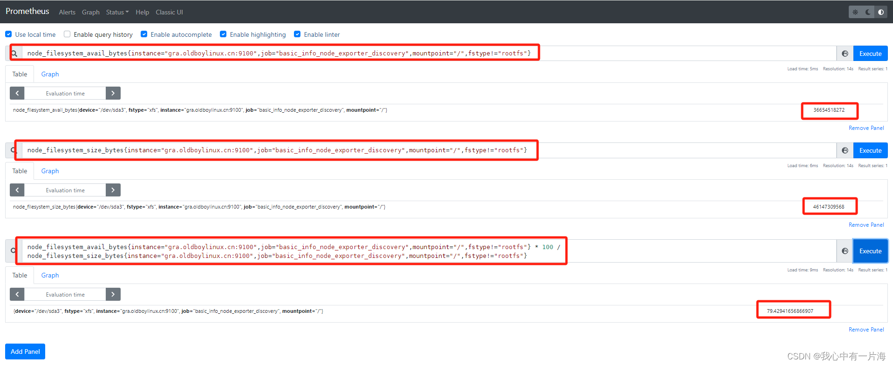
Task: Focus the two-line percentage expression input
Action: click(x=429, y=251)
